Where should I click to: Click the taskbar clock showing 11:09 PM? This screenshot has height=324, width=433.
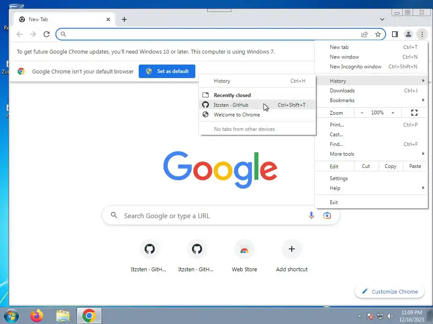(x=411, y=316)
